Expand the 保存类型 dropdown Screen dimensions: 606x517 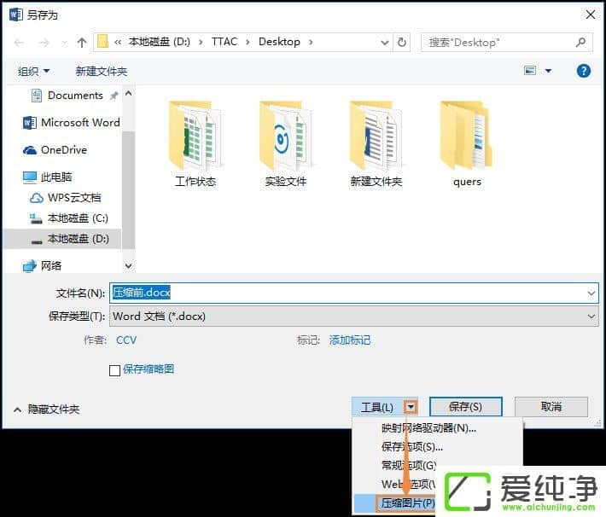[591, 317]
